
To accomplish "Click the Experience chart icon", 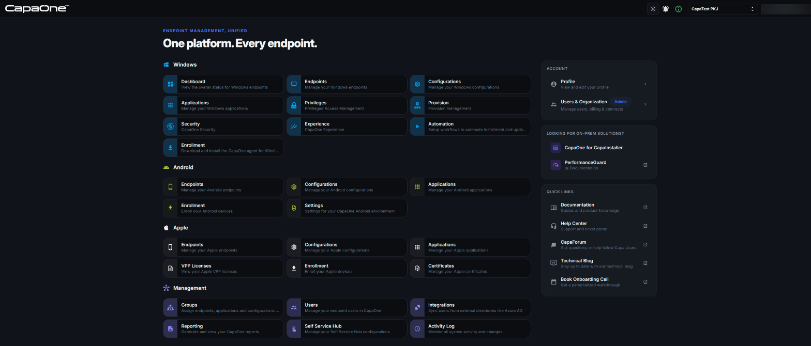I will click(294, 127).
